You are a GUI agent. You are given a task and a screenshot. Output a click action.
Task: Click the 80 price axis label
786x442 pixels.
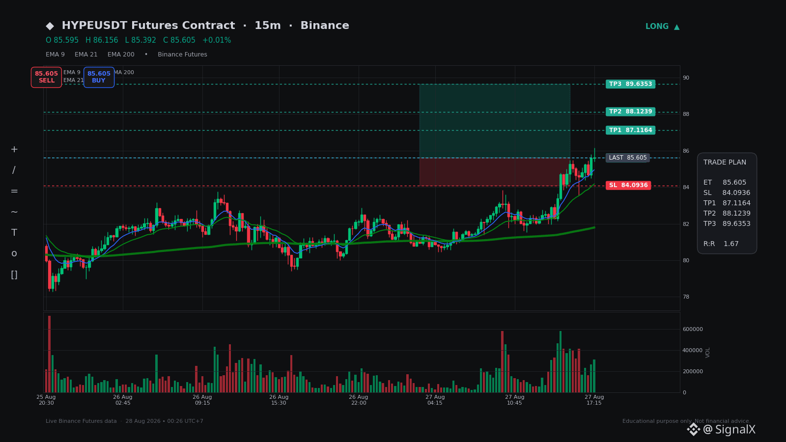686,261
